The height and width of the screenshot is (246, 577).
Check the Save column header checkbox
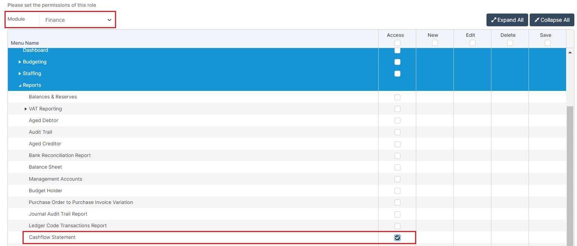tap(548, 43)
